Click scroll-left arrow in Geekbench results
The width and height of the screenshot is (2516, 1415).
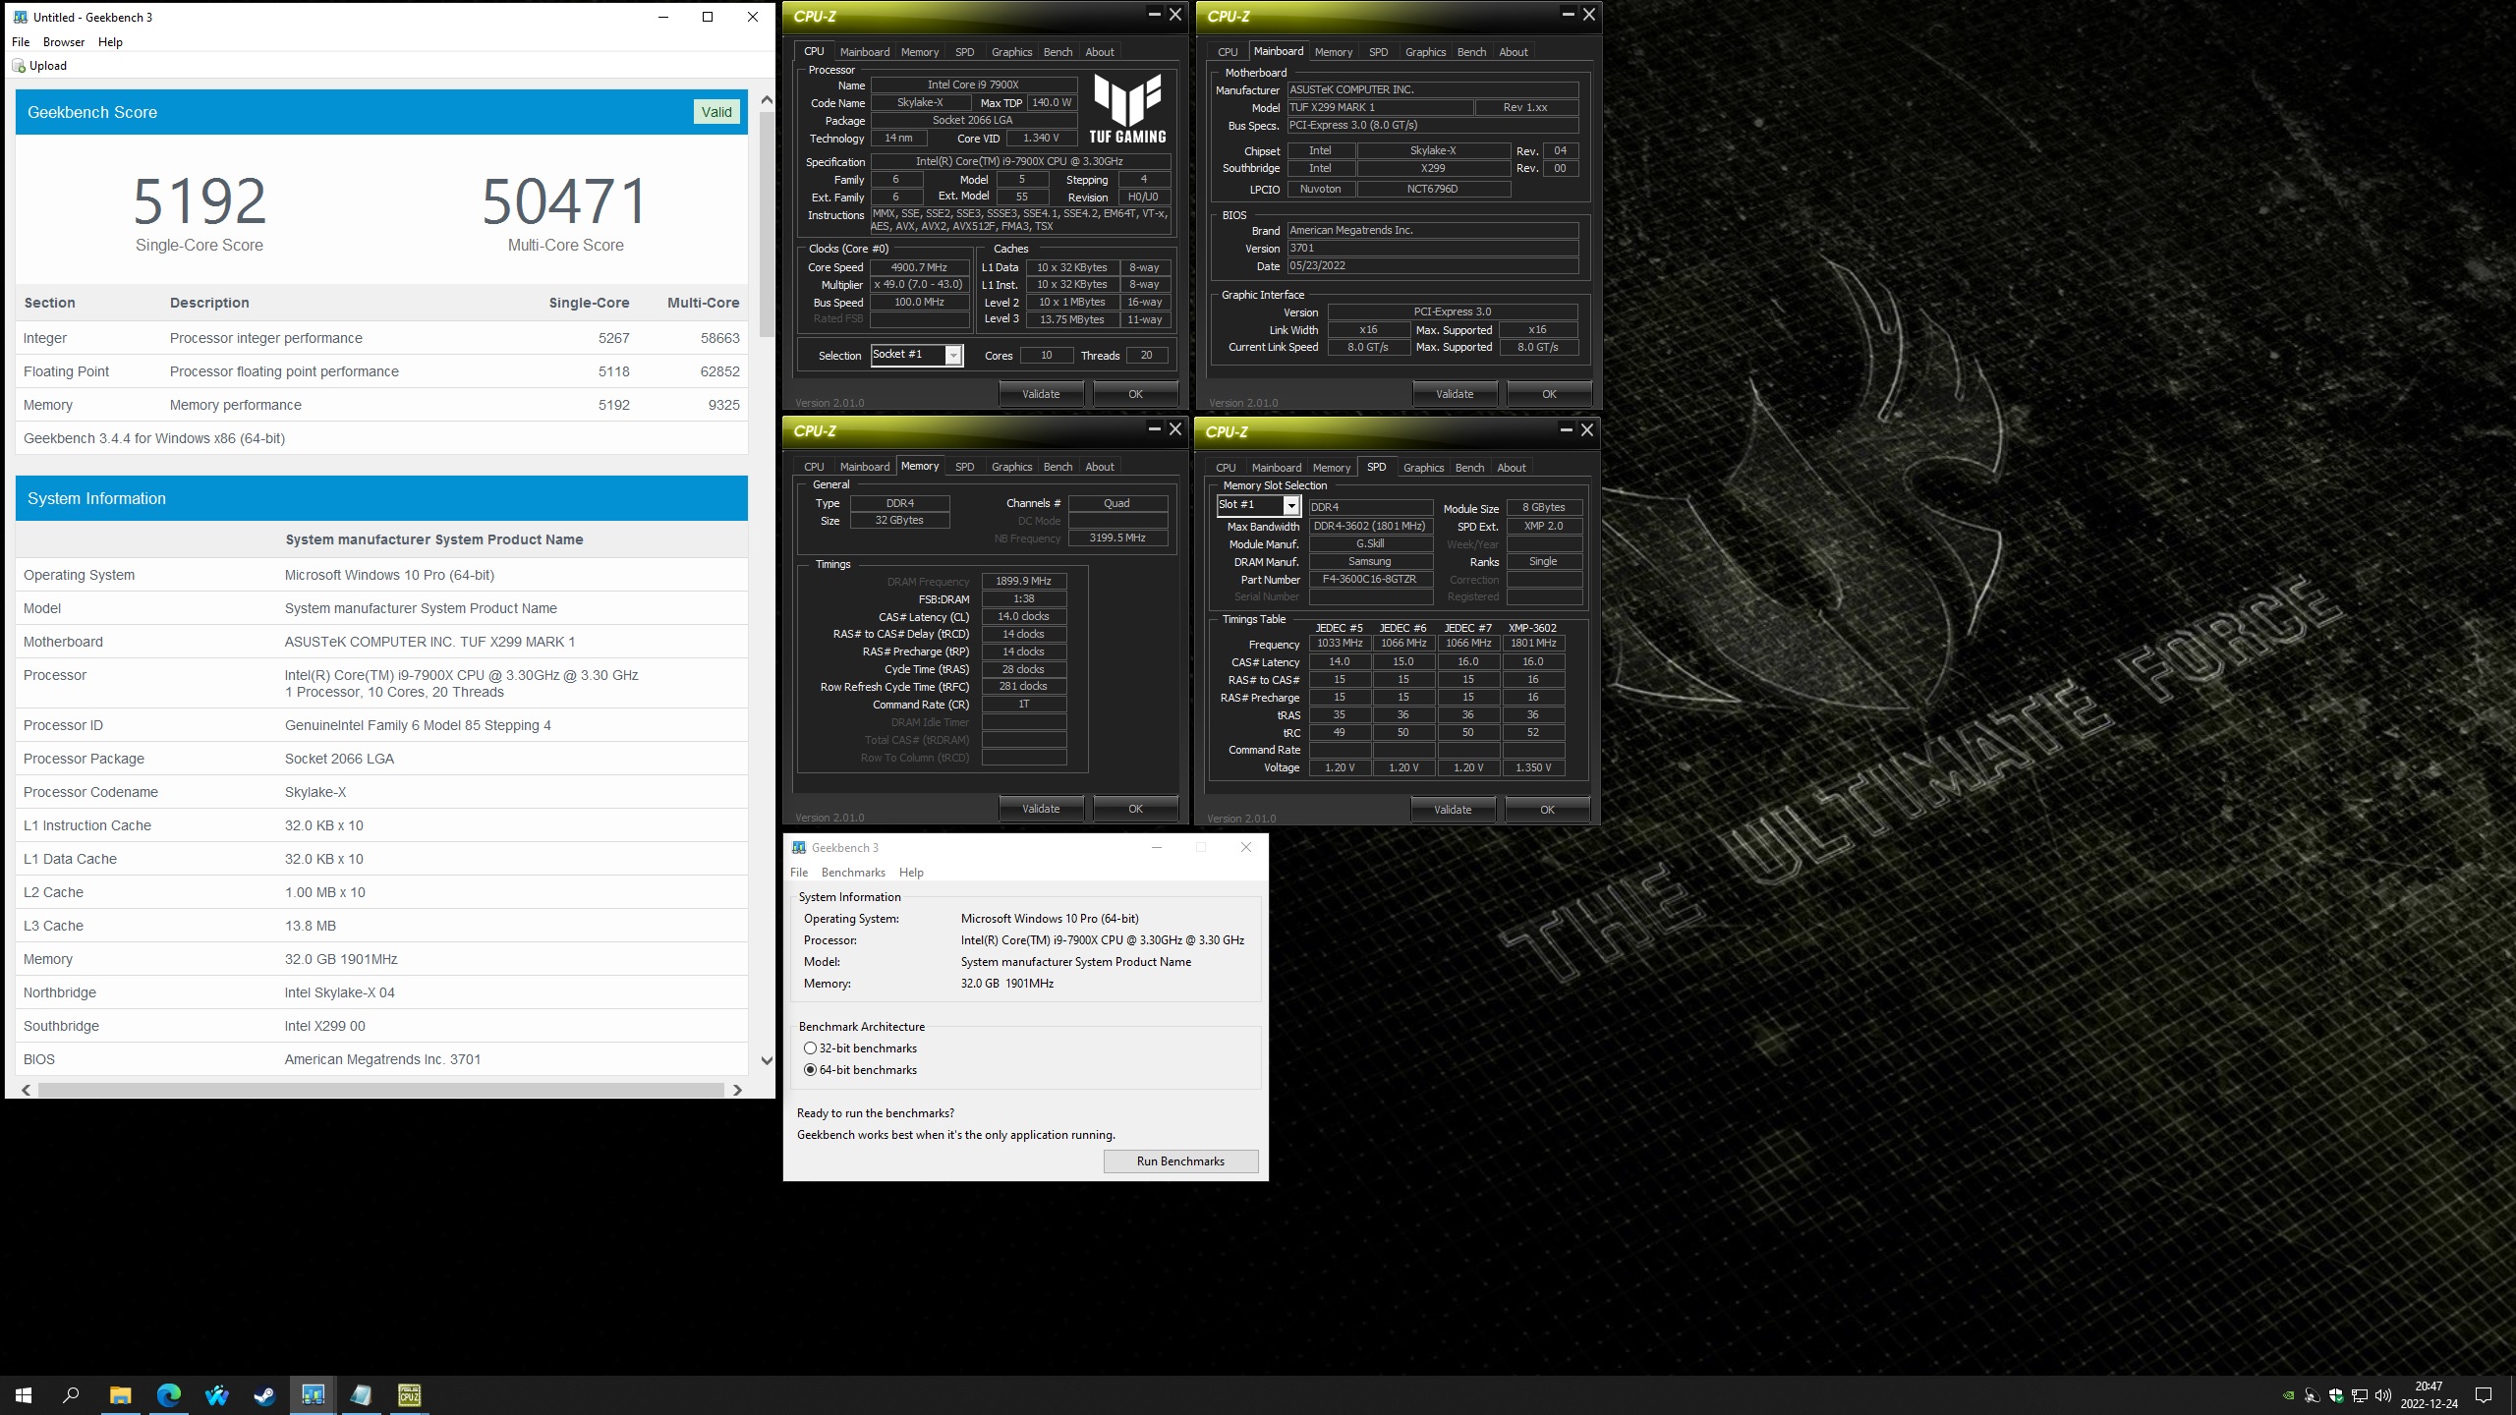(26, 1090)
